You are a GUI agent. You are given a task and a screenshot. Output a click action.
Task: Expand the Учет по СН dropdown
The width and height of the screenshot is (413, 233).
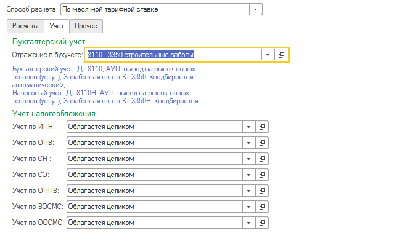click(248, 159)
